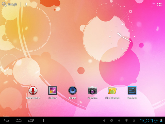Image resolution: width=165 pixels, height=124 pixels.
Task: Tap the battery charging icon
Action: (x=161, y=120)
